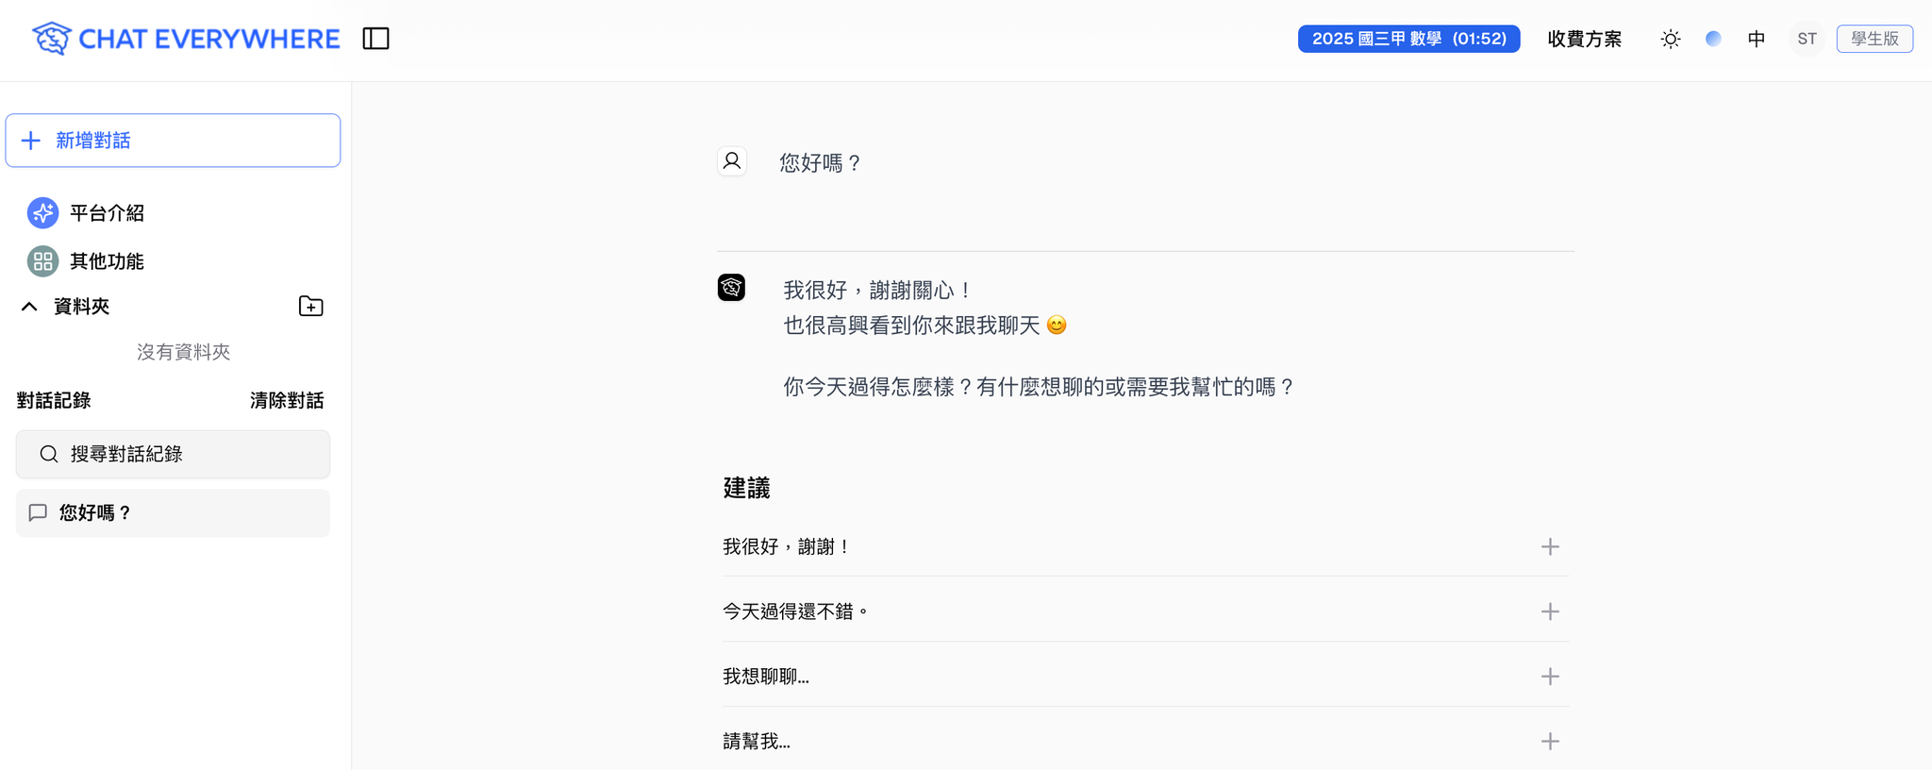Click the user avatar icon beside the message
Viewport: 1932px width, 770px height.
point(732,161)
